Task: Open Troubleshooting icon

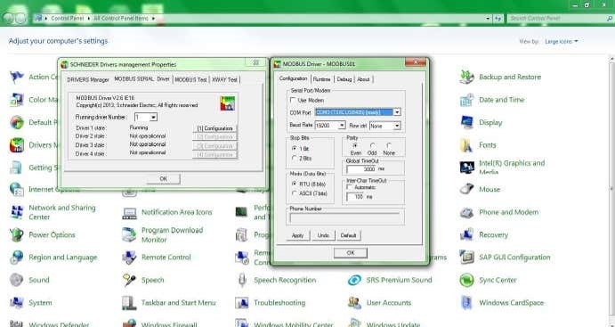Action: pos(242,303)
